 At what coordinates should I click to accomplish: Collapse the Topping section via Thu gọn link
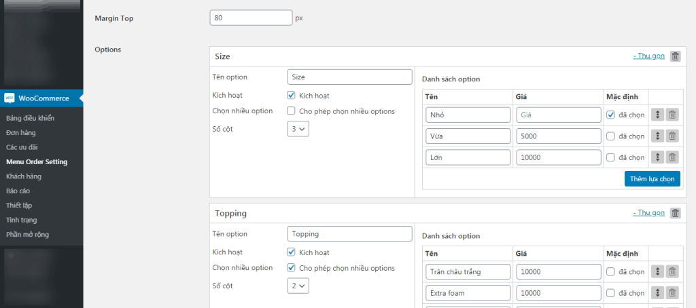648,213
